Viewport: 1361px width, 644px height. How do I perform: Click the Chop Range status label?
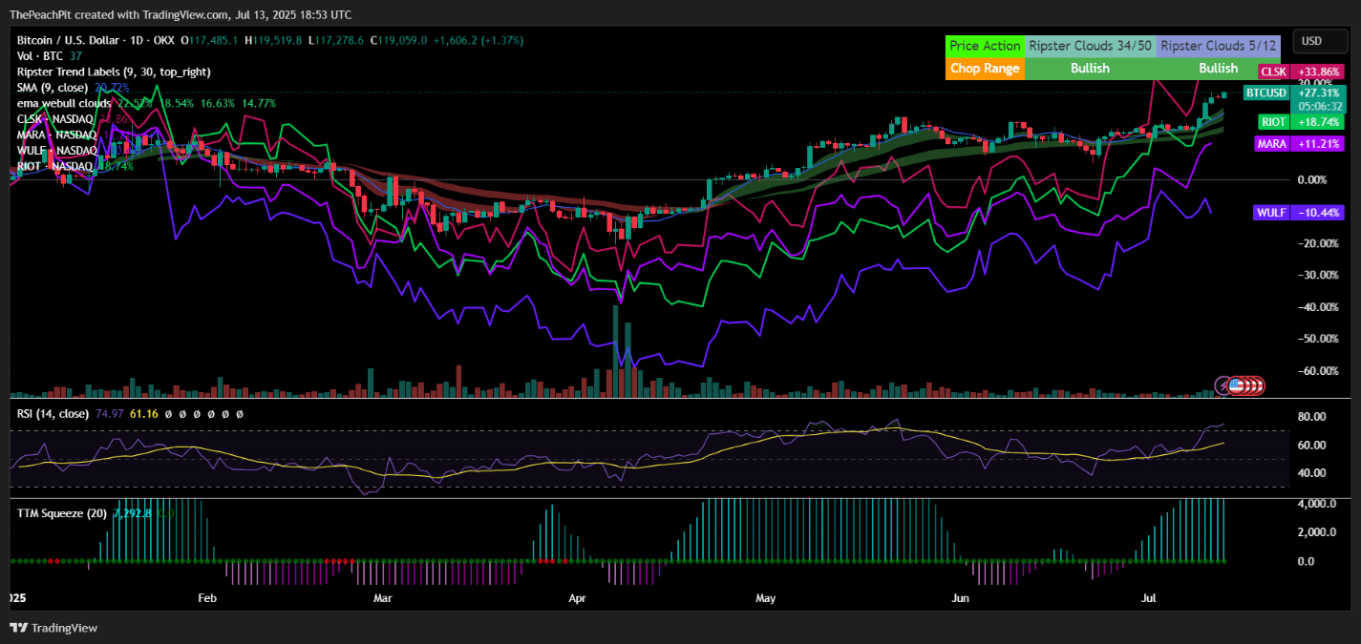tap(985, 69)
